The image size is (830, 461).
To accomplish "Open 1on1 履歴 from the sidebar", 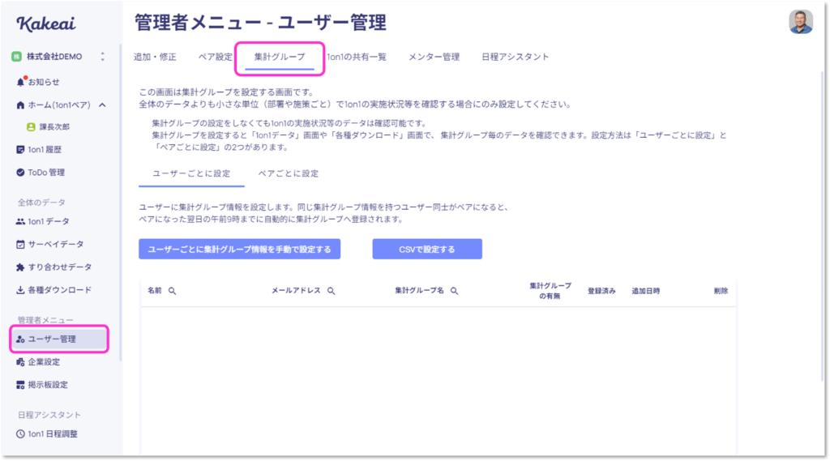I will [45, 150].
